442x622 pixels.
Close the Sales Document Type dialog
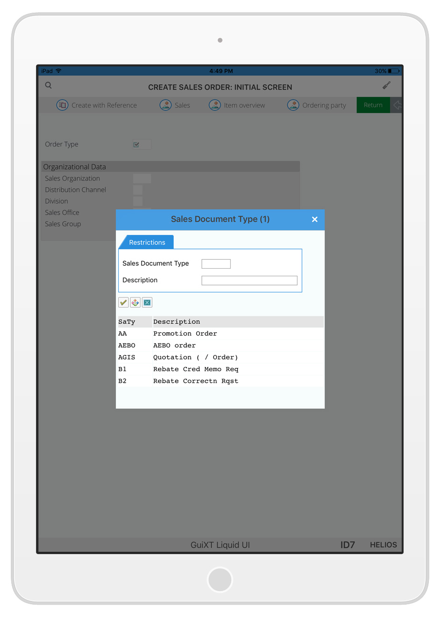coord(314,220)
